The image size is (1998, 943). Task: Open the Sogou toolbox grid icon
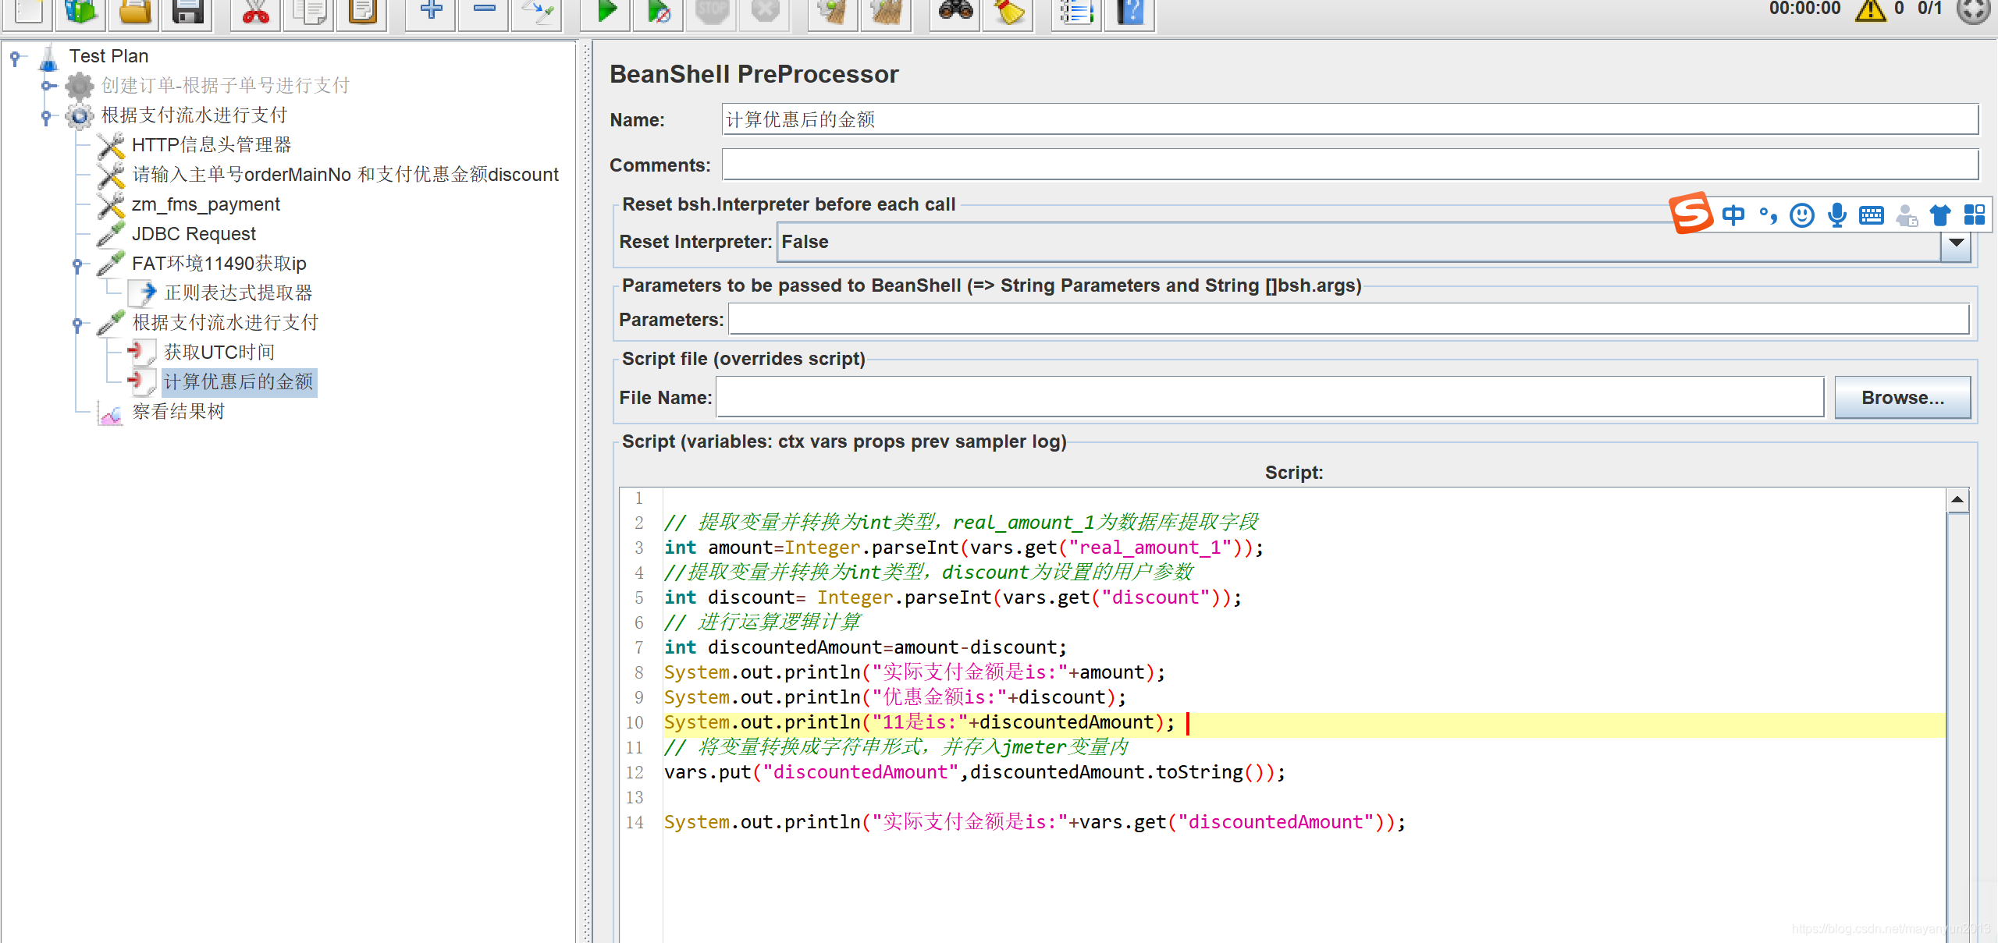1975,214
